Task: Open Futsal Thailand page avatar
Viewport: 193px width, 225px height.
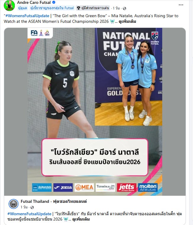Action: pos(14,204)
